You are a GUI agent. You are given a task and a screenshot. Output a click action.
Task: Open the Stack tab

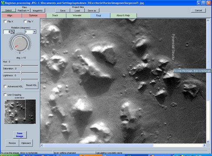click(x=55, y=16)
